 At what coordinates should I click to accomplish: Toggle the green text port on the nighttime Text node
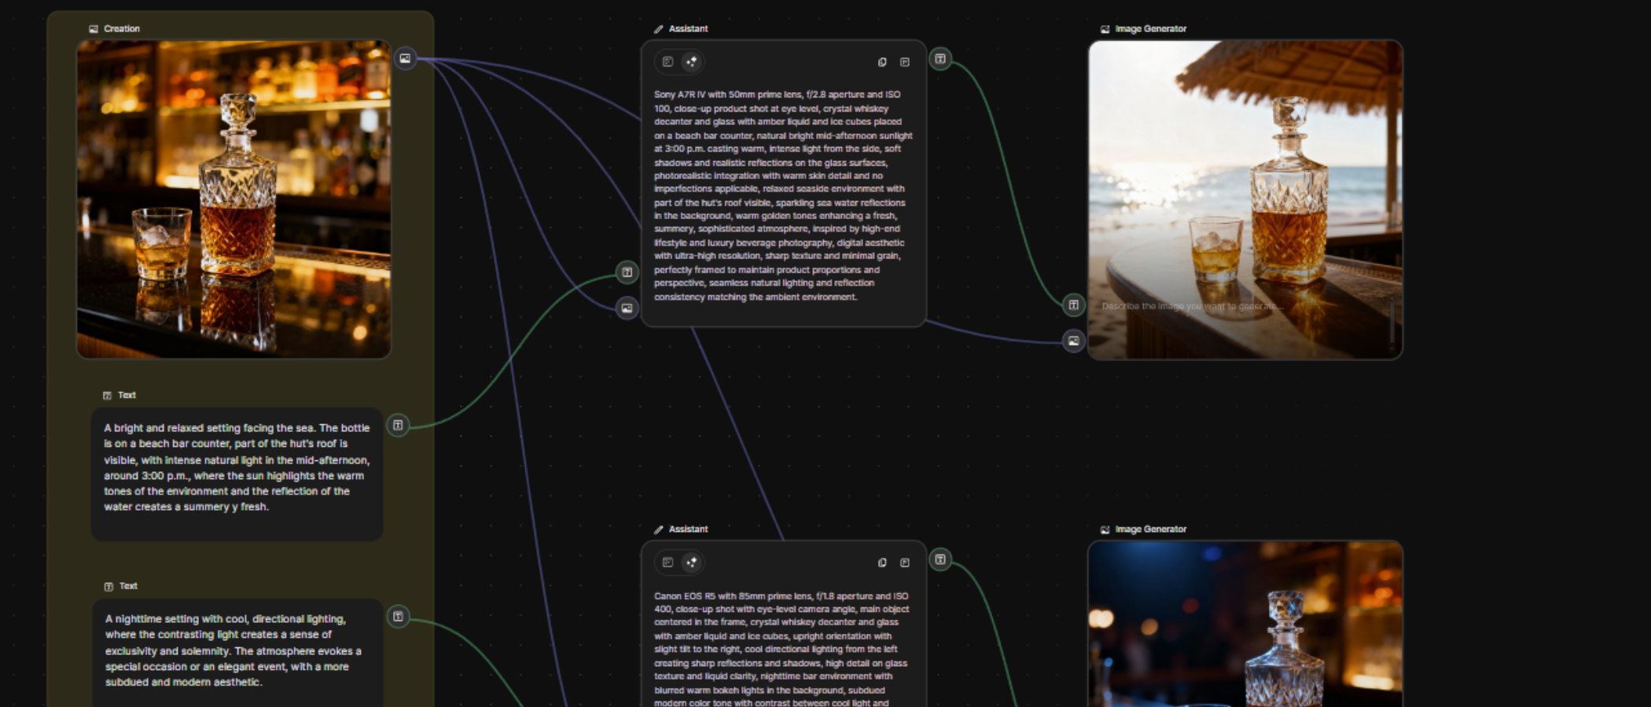[x=398, y=617]
